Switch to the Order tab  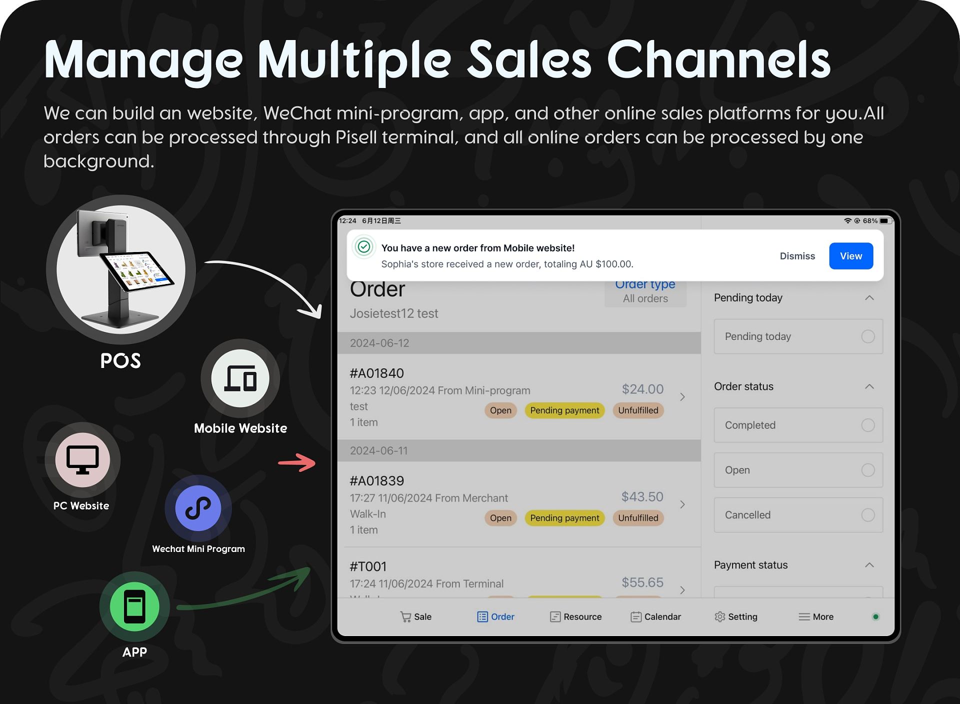tap(495, 617)
